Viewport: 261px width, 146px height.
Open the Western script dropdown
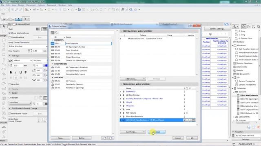[x=40, y=60]
